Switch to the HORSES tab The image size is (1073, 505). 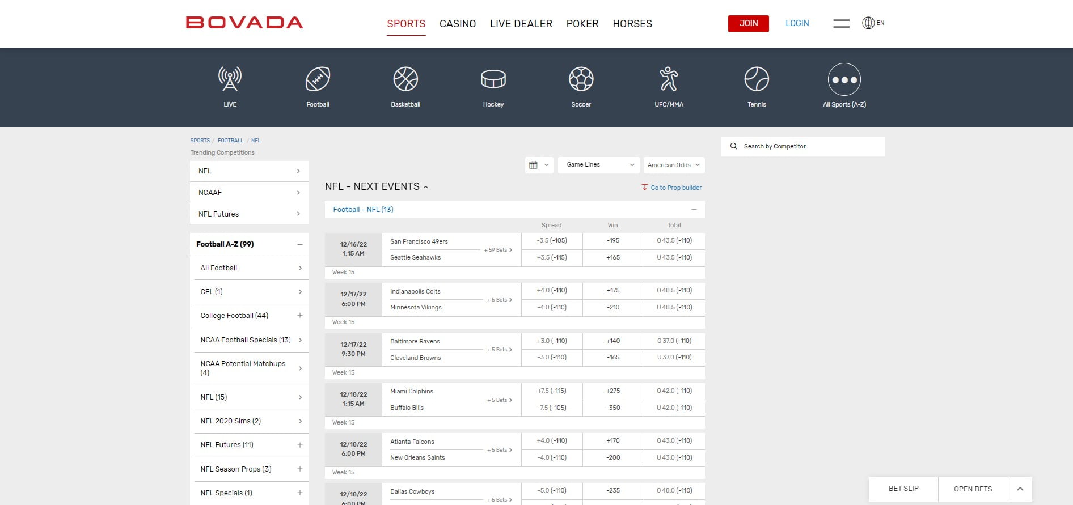tap(632, 24)
